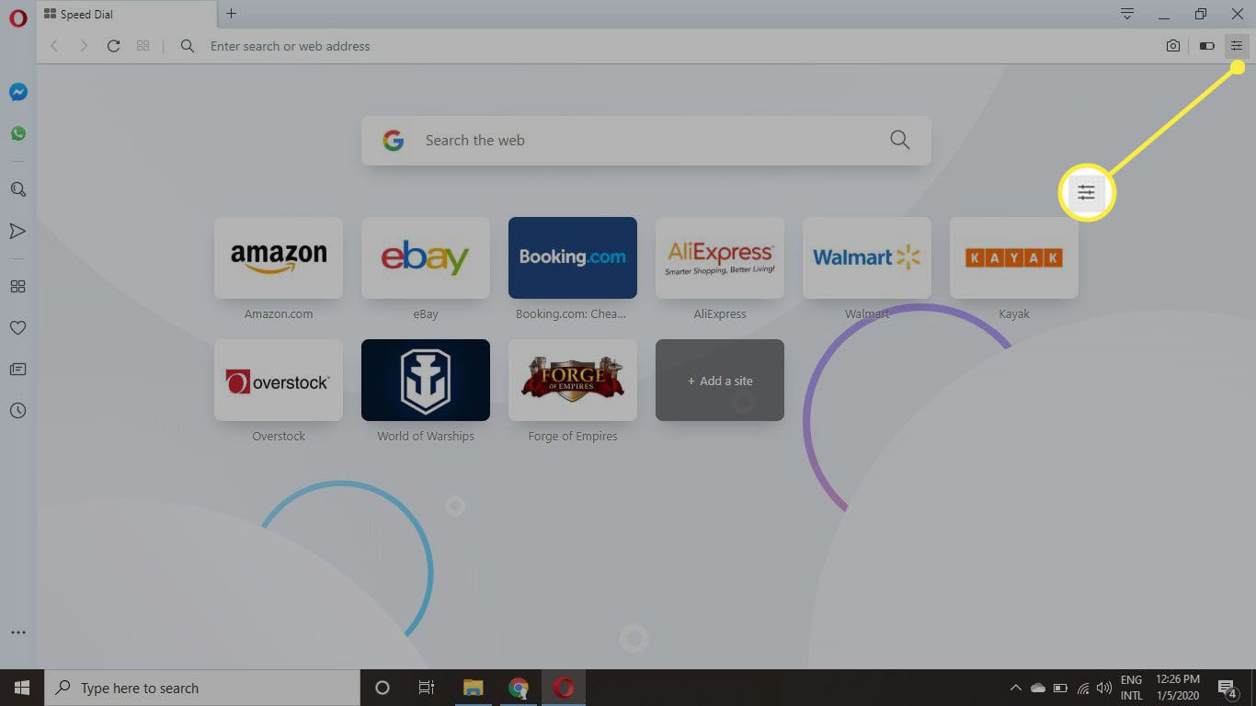Click the volume speaker tray icon

[x=1104, y=688]
